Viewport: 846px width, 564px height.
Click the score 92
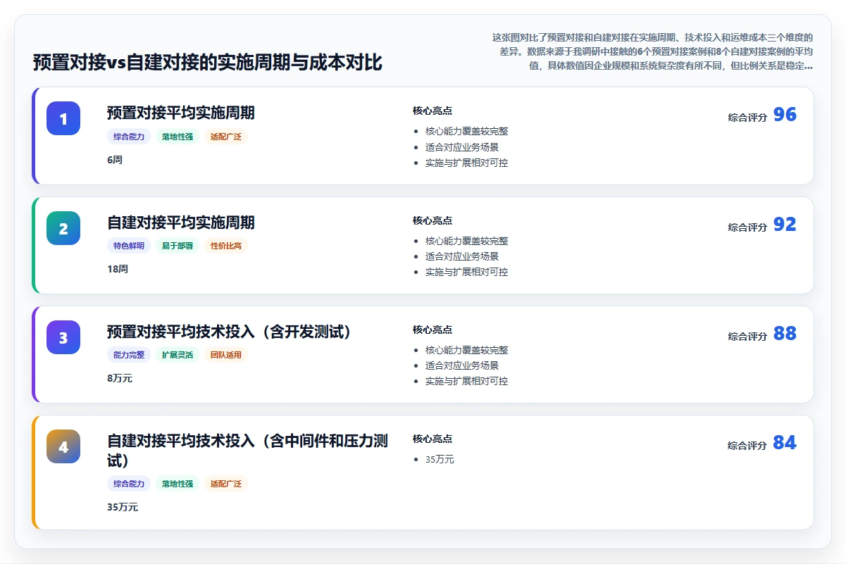(x=785, y=225)
